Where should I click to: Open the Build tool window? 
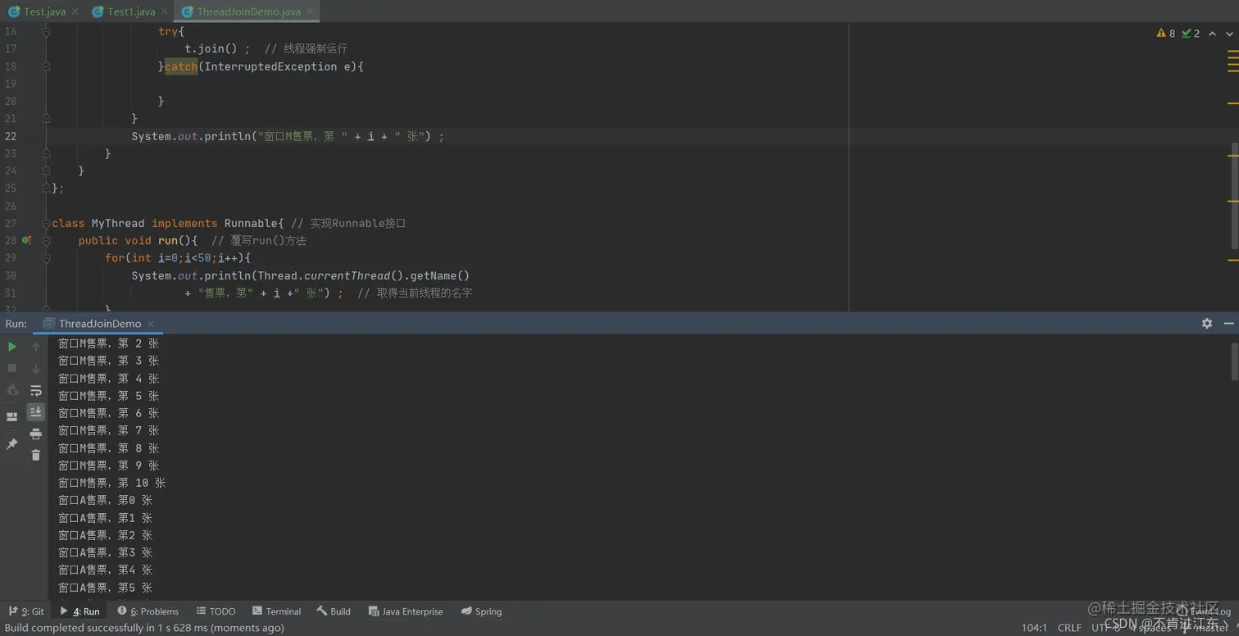(x=334, y=611)
